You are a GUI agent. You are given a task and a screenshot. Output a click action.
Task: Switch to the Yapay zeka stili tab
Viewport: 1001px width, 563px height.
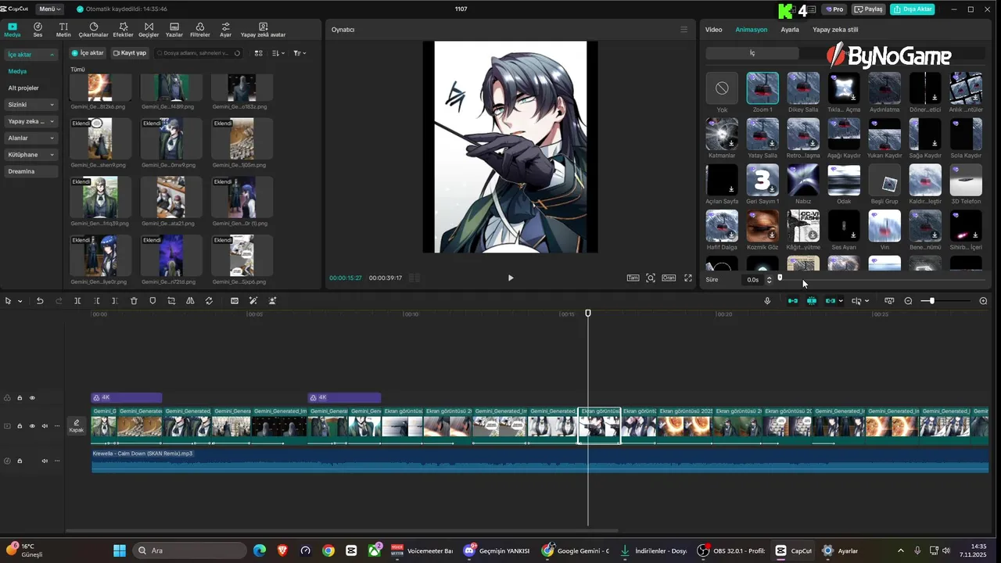click(x=835, y=30)
